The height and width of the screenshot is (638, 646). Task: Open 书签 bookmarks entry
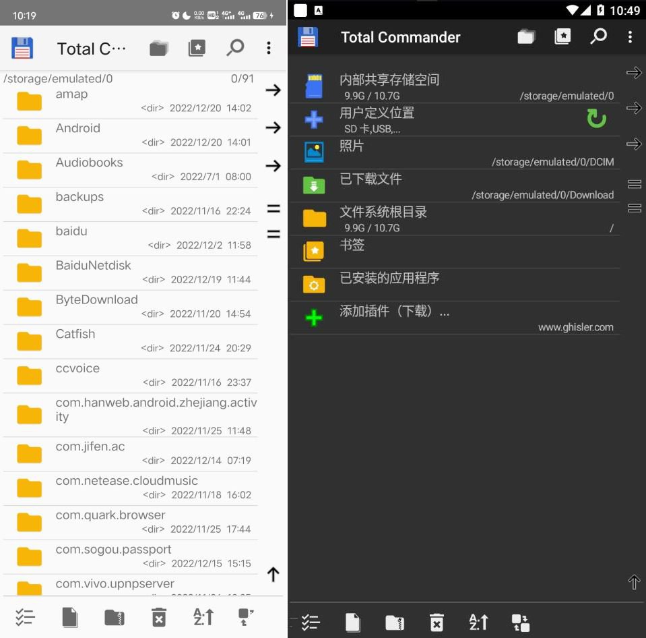point(455,252)
